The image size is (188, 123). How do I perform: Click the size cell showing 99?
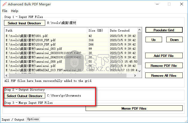(x=98, y=49)
